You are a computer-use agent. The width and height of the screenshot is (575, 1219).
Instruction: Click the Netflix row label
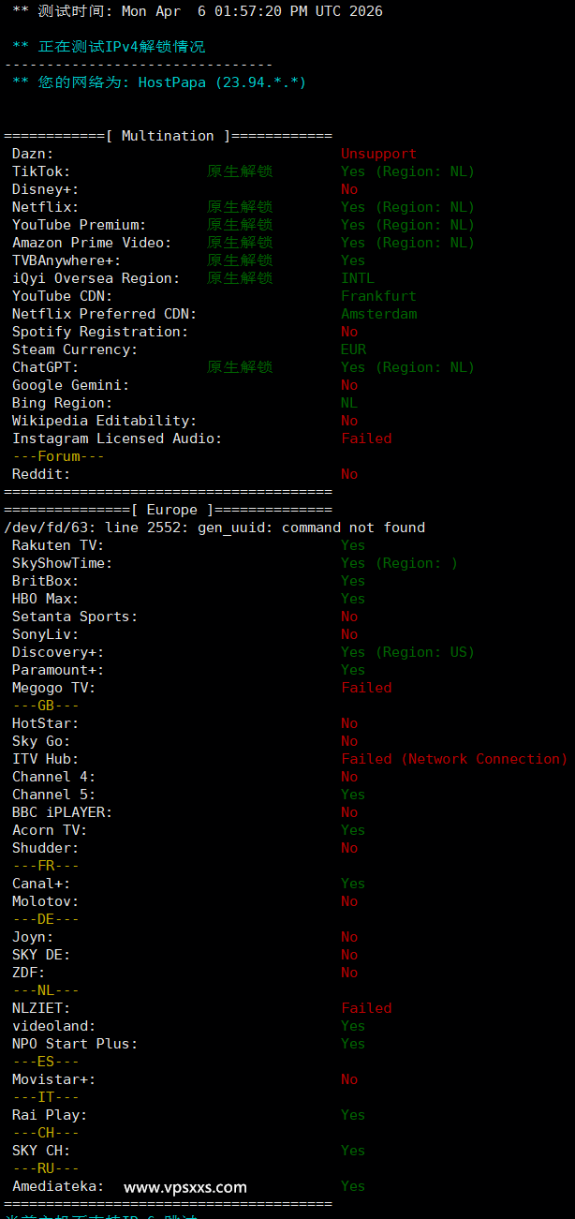[45, 207]
